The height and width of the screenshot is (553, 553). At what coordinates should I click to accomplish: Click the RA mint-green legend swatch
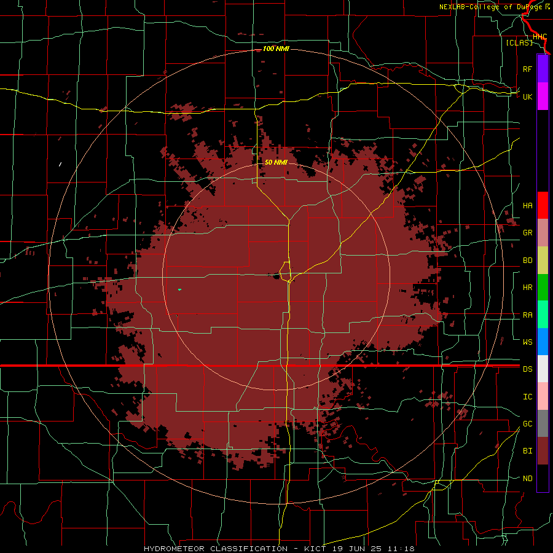coord(543,315)
